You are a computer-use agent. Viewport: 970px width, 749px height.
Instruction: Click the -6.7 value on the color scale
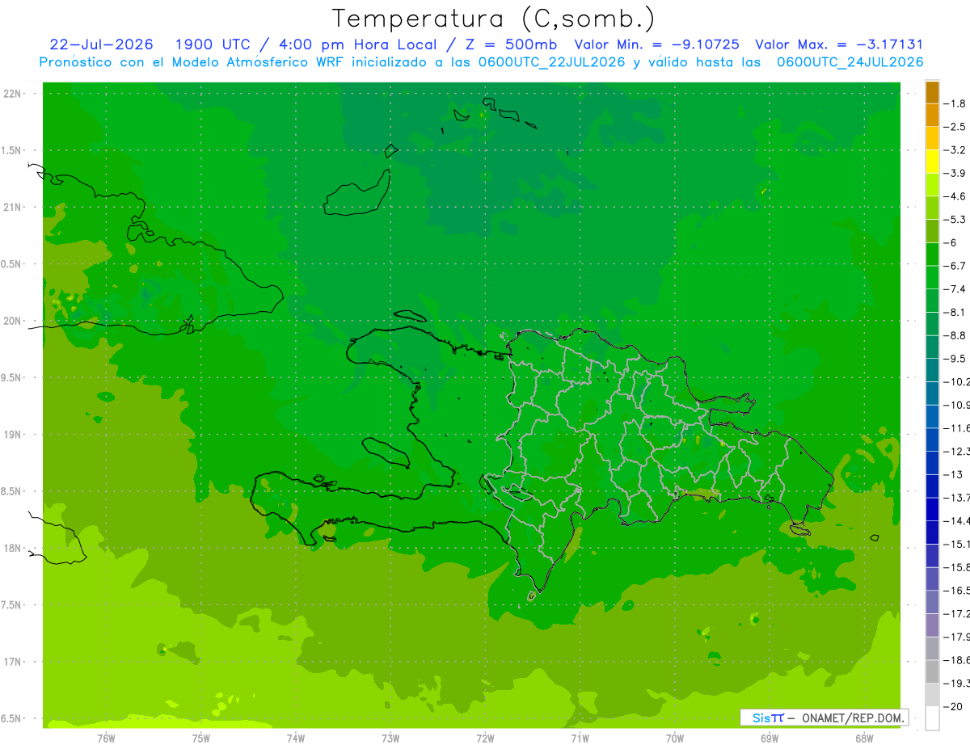click(x=955, y=266)
